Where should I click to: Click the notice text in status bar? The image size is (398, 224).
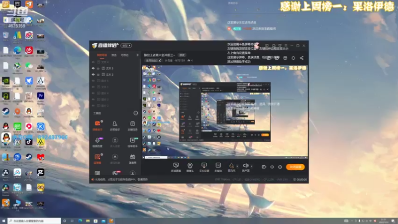121,180
